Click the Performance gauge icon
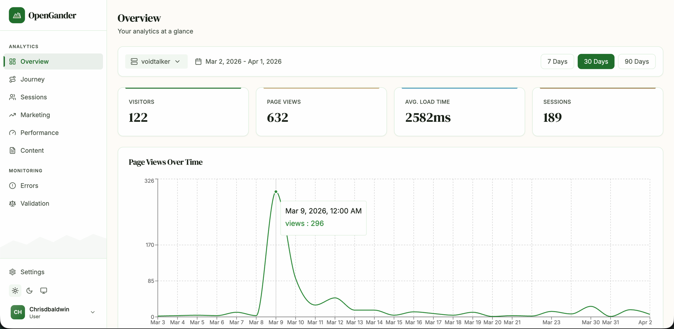 (x=12, y=133)
